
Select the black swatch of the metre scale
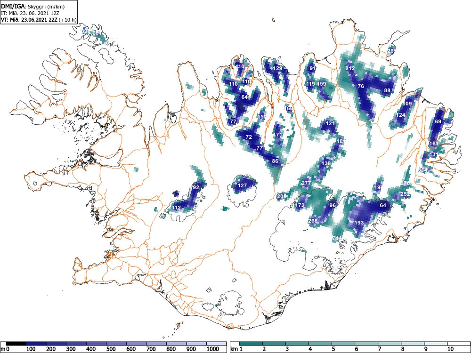tap(16, 344)
